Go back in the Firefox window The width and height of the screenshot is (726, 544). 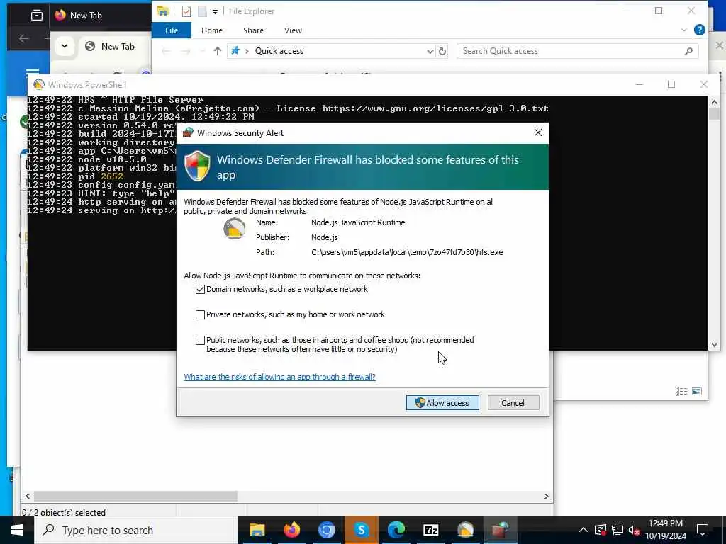click(24, 39)
